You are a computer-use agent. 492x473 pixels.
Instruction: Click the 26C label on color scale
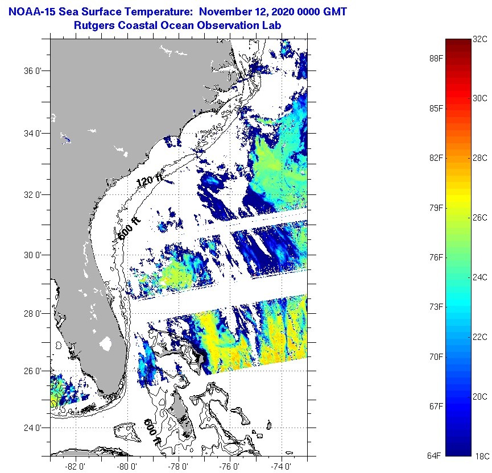[480, 217]
